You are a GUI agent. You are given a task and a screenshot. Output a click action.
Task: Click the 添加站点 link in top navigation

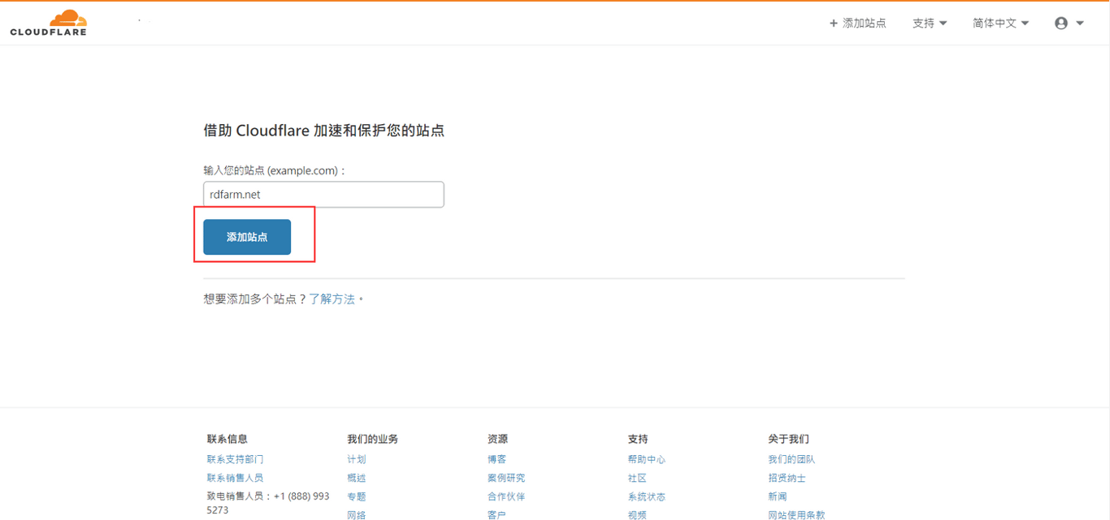857,24
